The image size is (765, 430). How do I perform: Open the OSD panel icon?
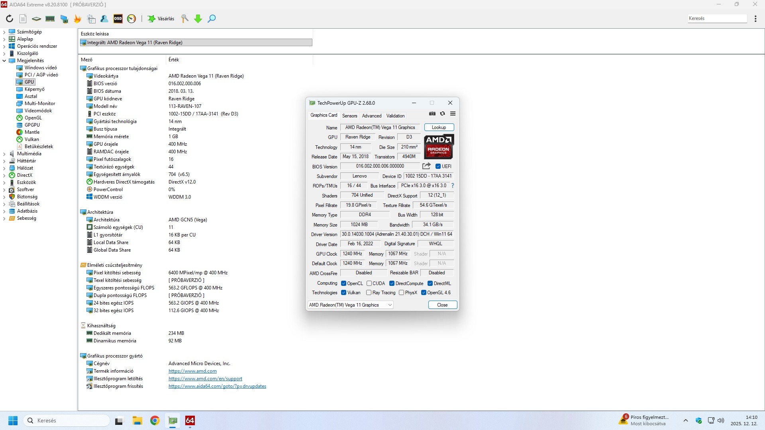tap(118, 19)
